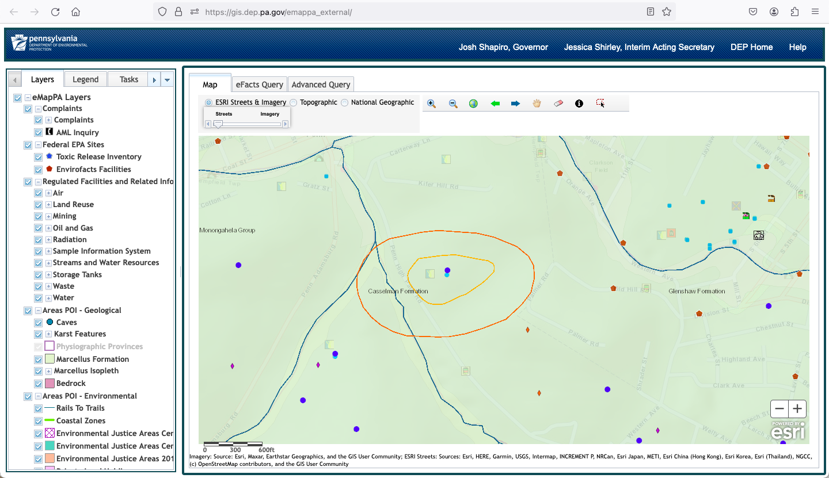Image resolution: width=829 pixels, height=478 pixels.
Task: Click the Streets–Imagery transparency slider handle
Action: (x=218, y=124)
